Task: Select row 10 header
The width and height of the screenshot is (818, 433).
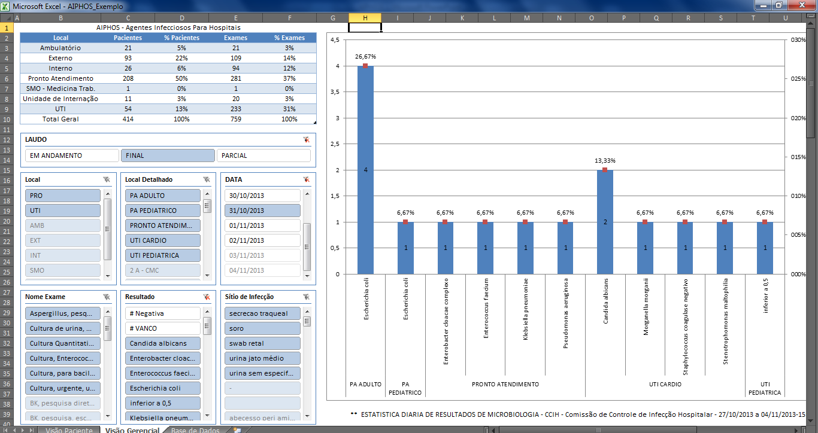Action: [7, 119]
